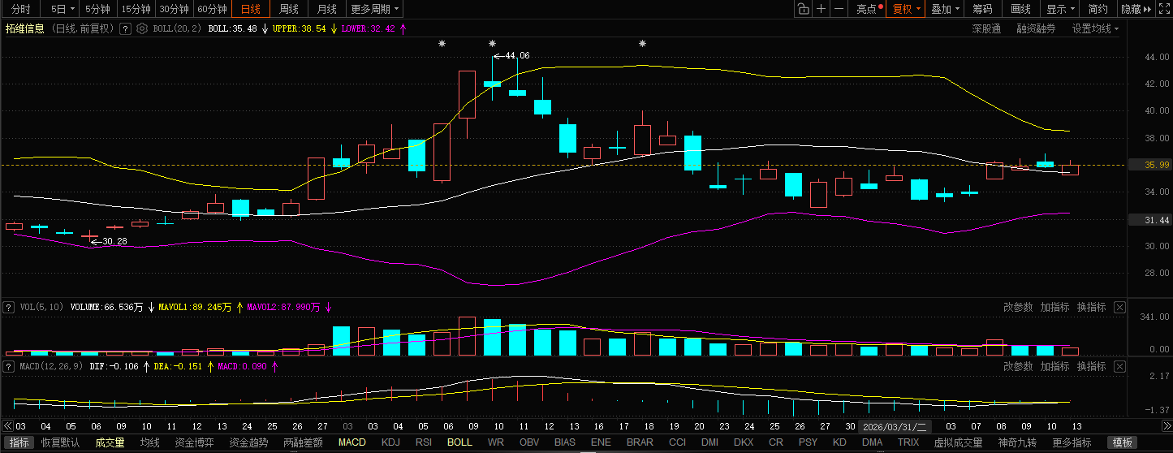The height and width of the screenshot is (453, 1173).
Task: Toggle 隐藏 to hide side panel
Action: pos(1136,9)
